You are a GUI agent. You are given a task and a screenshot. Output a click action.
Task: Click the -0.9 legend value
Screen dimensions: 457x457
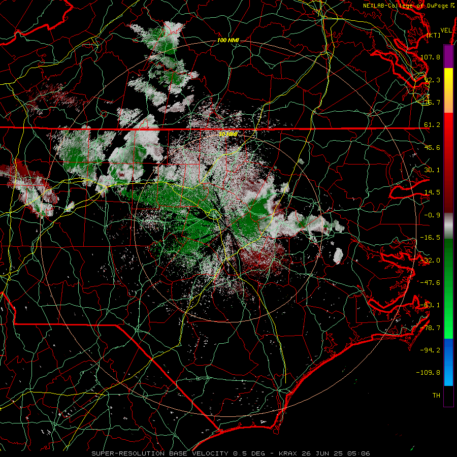(x=432, y=215)
